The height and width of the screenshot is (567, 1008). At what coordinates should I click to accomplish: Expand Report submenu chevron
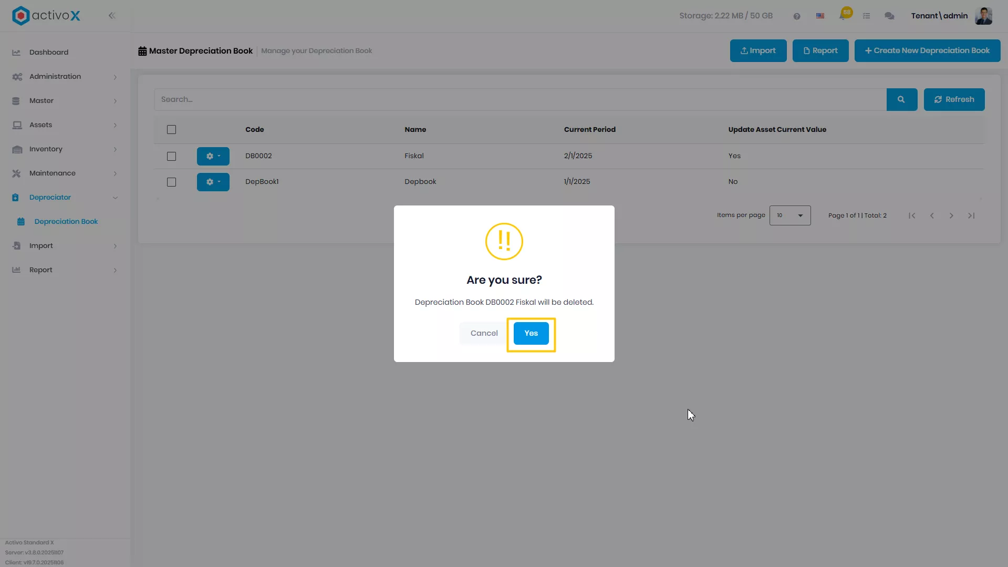115,271
